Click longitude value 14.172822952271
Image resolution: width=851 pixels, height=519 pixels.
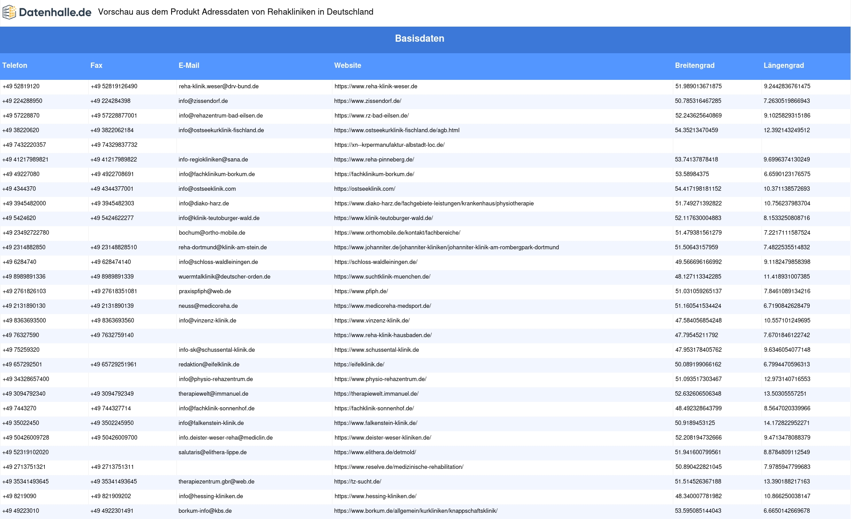pos(787,423)
